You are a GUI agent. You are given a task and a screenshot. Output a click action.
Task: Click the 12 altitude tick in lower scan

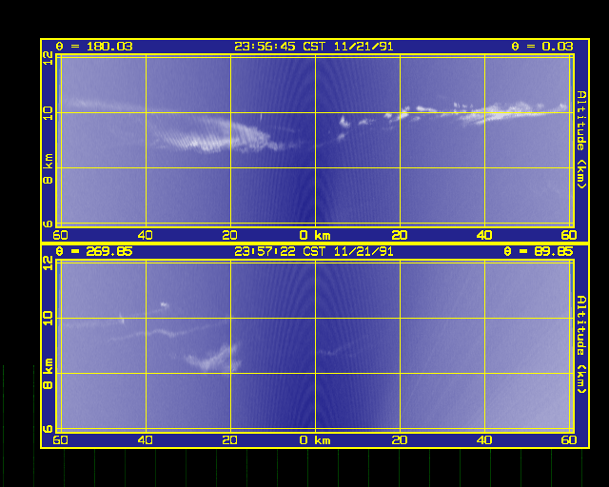click(49, 263)
